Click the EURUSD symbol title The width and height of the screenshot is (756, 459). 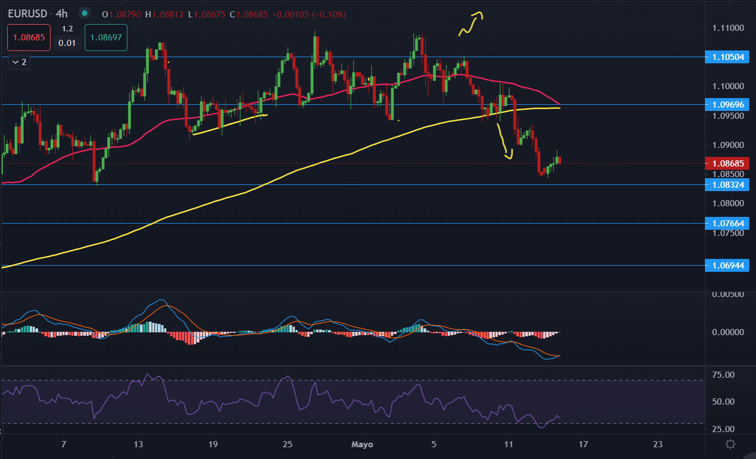click(26, 13)
